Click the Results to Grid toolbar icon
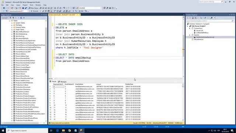 click(x=67, y=11)
